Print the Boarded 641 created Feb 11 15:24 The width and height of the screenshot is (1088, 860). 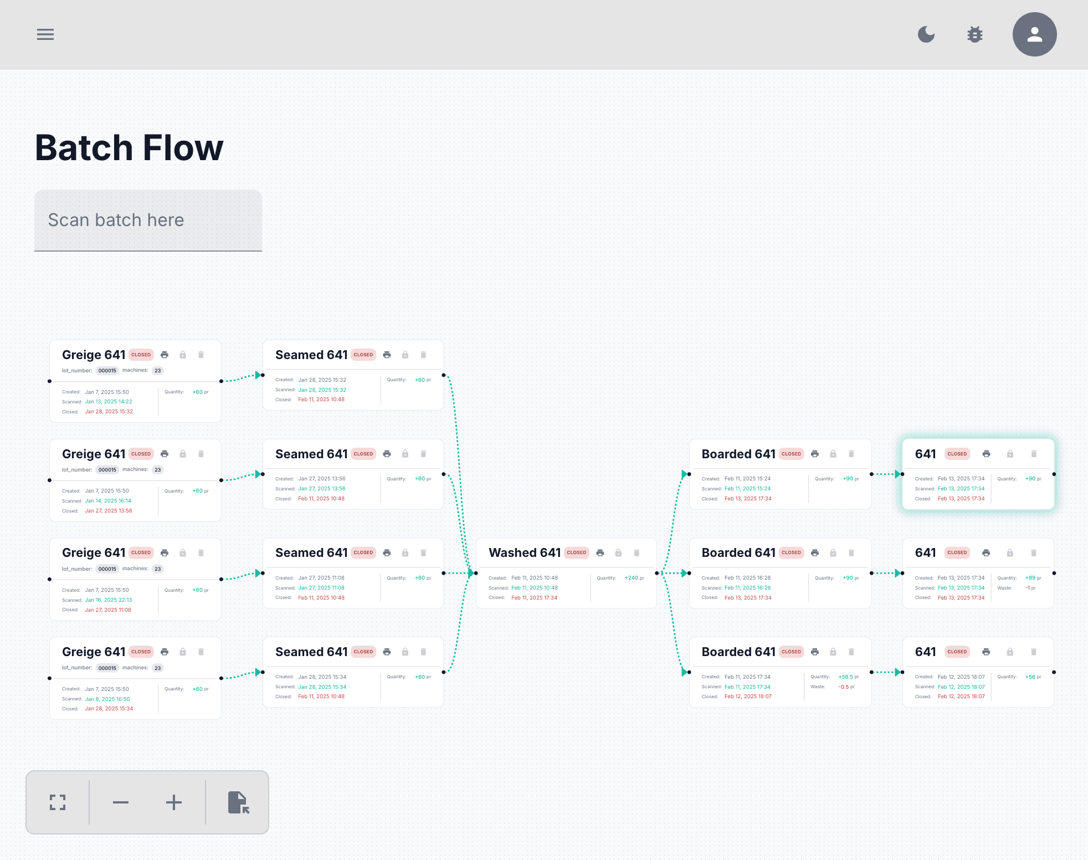pyautogui.click(x=815, y=454)
